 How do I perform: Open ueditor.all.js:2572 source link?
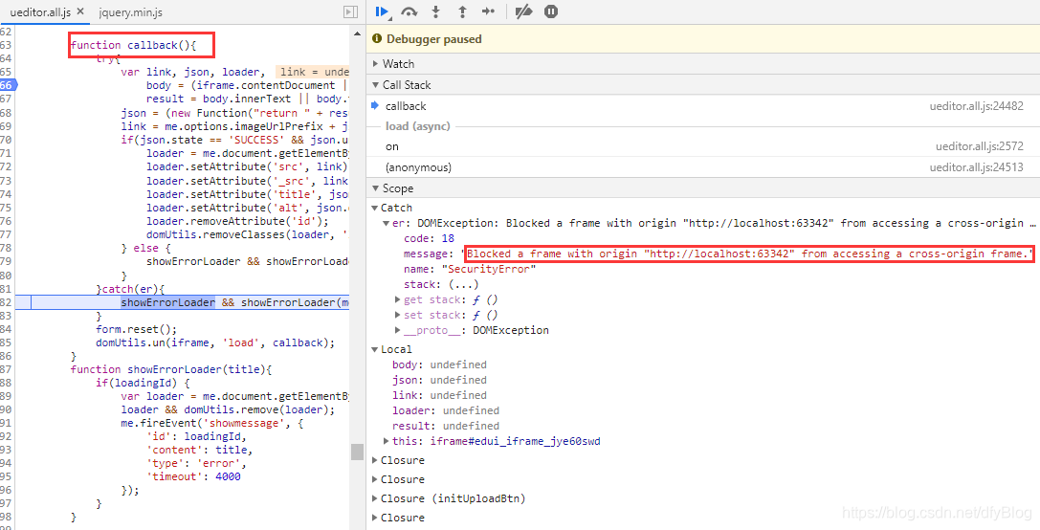click(x=982, y=146)
